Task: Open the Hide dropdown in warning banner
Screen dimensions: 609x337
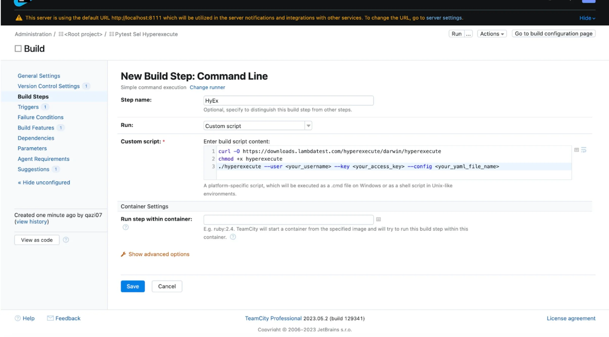Action: coord(587,18)
